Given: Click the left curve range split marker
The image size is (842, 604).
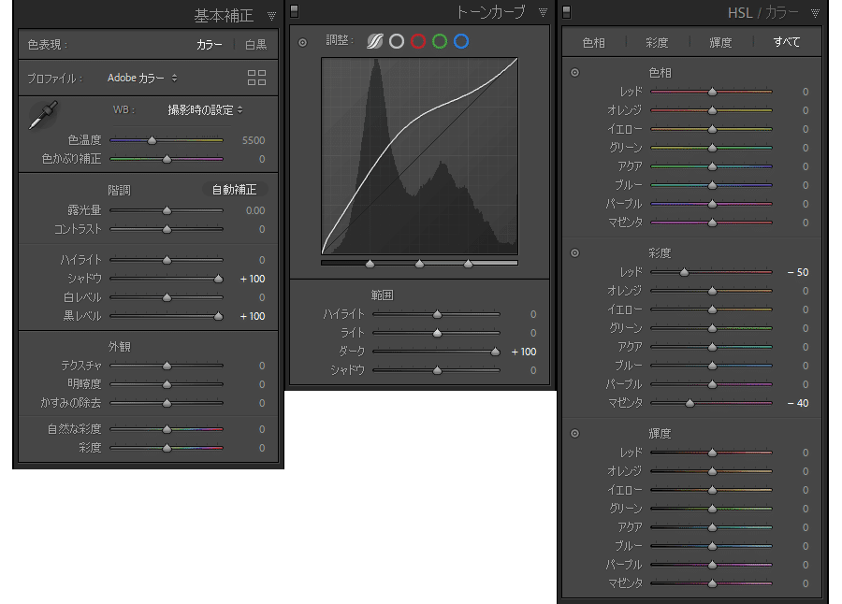Looking at the screenshot, I should point(370,264).
